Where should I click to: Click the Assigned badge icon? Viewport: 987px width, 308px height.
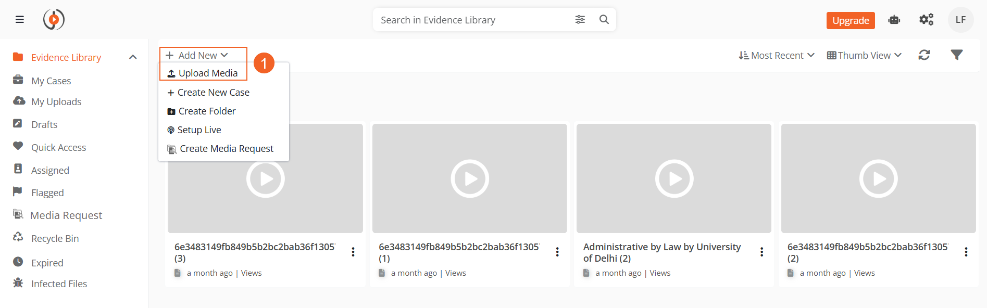pyautogui.click(x=18, y=169)
